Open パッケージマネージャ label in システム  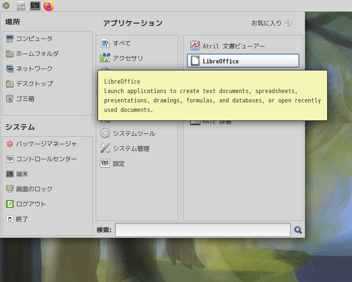(46, 144)
